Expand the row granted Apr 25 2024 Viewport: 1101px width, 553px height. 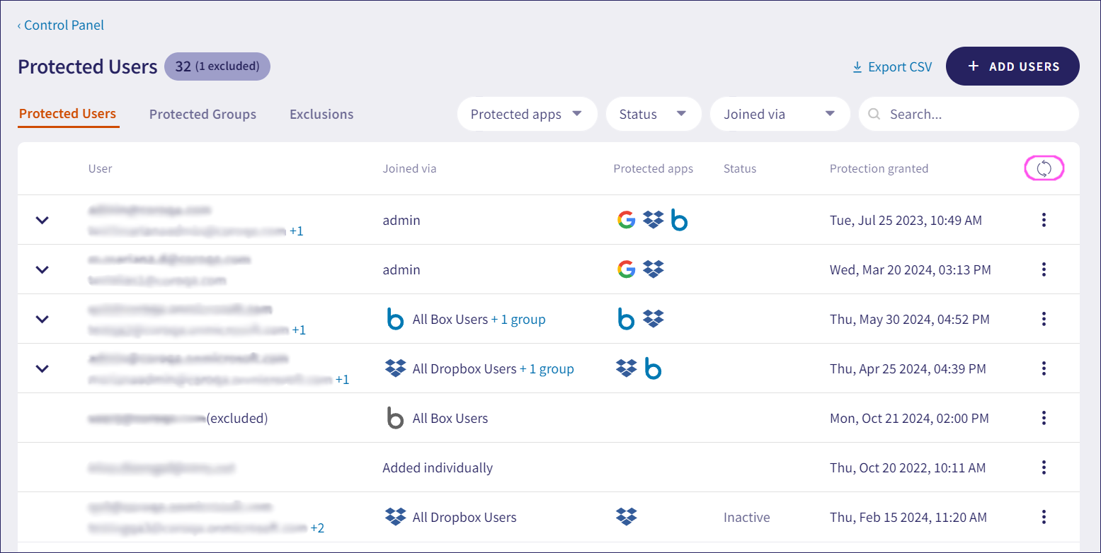click(42, 368)
